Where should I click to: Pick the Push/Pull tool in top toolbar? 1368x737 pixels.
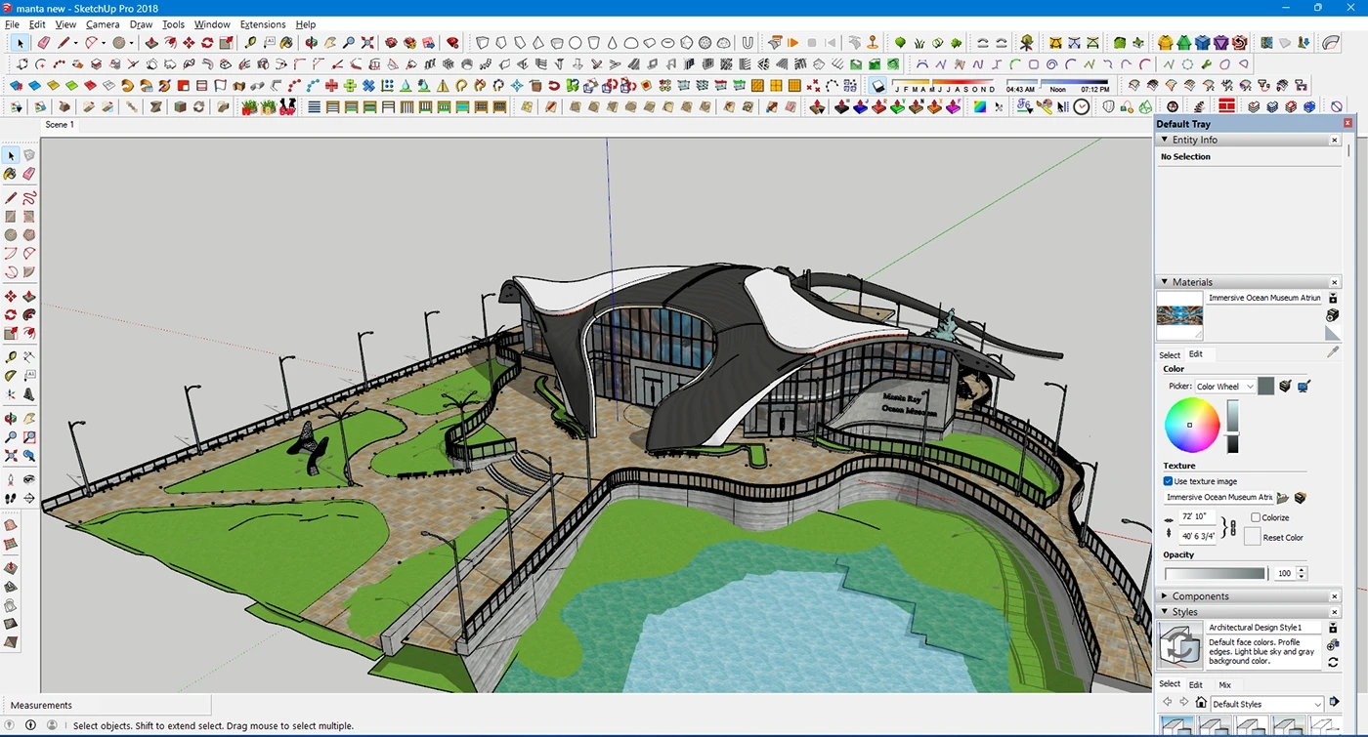[x=151, y=43]
